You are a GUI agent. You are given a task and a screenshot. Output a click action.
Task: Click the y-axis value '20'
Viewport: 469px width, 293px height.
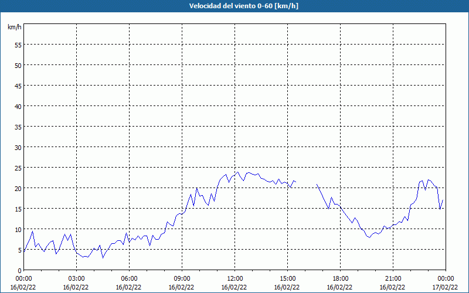point(18,188)
